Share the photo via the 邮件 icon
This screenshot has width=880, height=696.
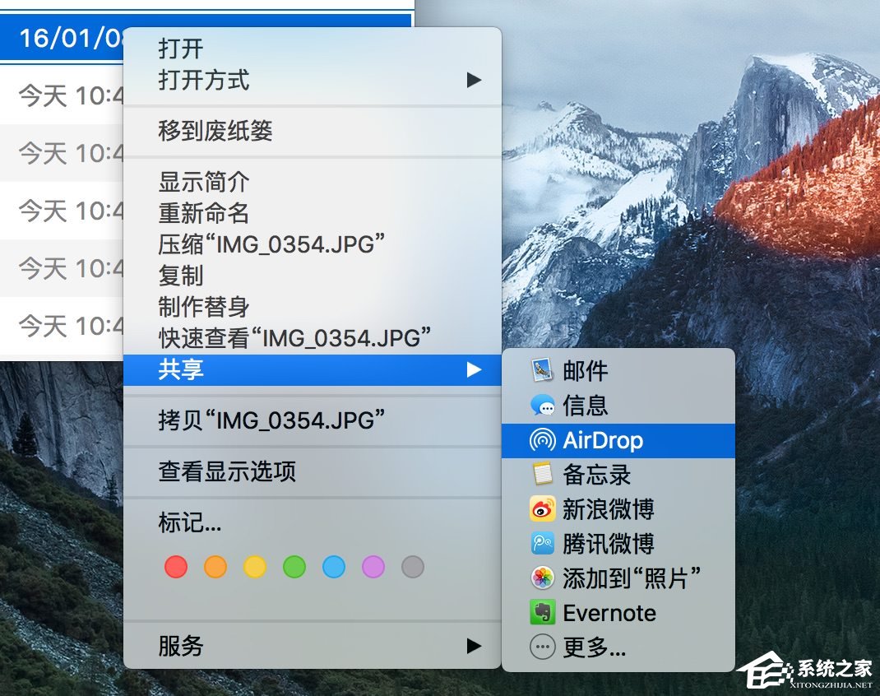[543, 371]
